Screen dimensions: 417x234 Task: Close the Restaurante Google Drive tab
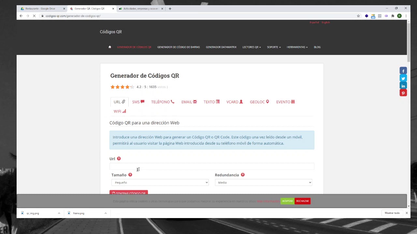(64, 9)
